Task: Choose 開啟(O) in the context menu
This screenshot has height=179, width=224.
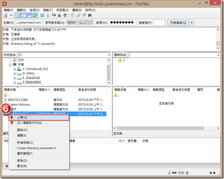Action: (x=39, y=130)
